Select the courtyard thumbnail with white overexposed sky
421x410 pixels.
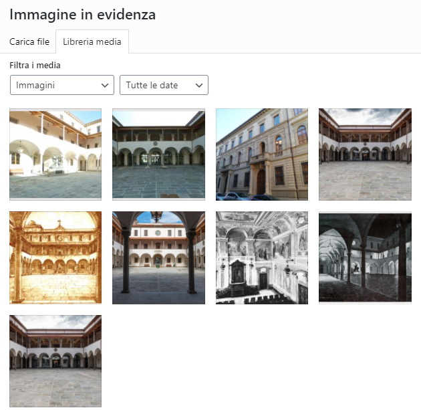[158, 155]
